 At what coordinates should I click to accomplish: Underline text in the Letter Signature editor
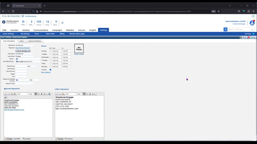pyautogui.click(x=90, y=94)
